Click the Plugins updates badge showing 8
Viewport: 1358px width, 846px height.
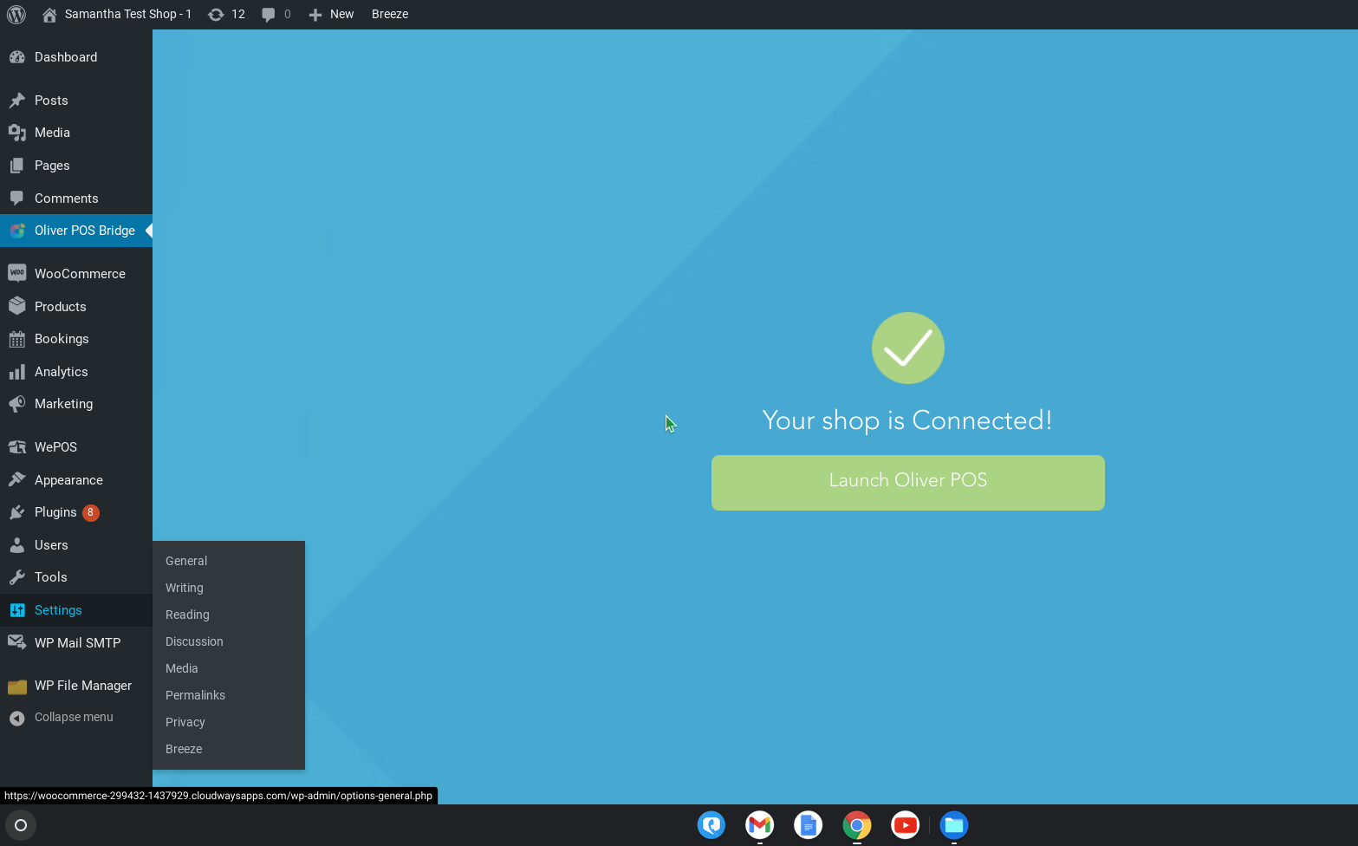pyautogui.click(x=90, y=512)
